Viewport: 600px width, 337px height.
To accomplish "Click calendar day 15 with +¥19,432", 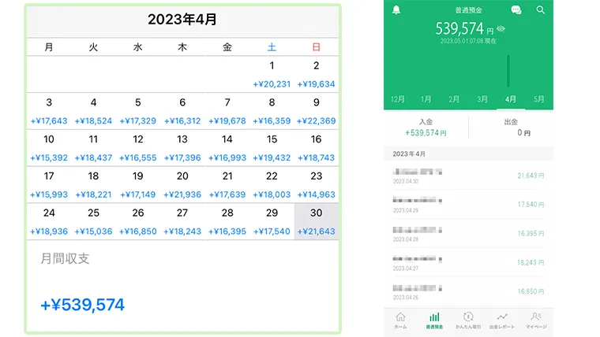I will [x=272, y=147].
